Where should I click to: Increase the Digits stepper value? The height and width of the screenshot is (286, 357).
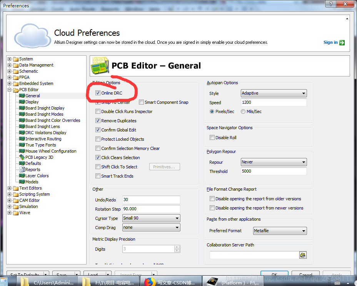[x=177, y=247]
